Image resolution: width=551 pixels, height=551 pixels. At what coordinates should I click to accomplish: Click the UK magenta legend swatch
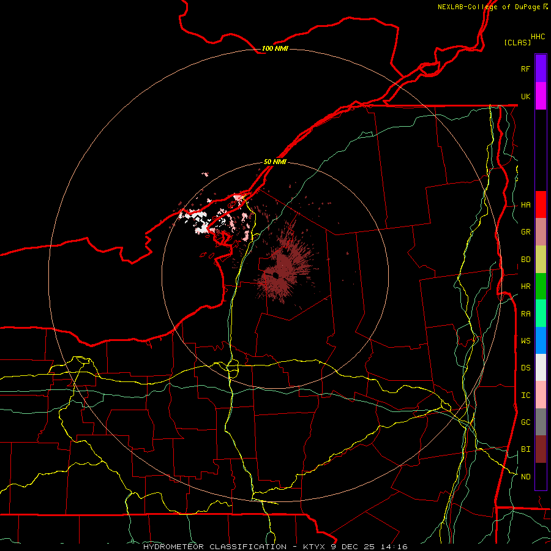click(541, 96)
